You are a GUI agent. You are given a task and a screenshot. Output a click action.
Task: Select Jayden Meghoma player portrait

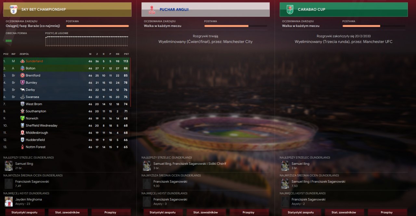tap(9, 201)
